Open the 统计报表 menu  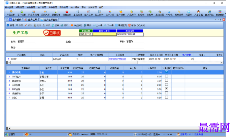click(75, 7)
